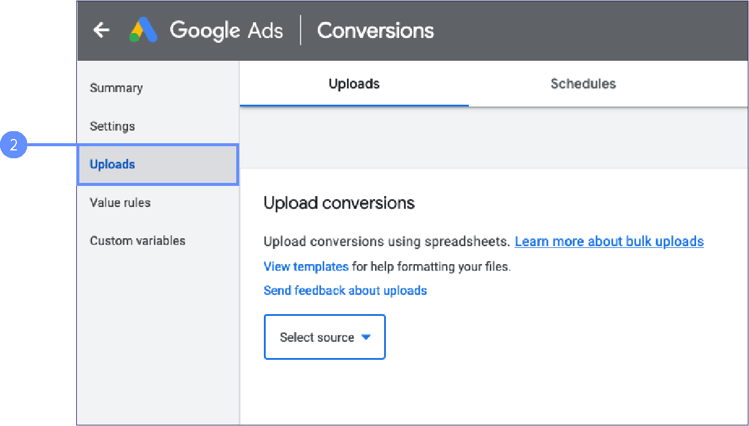Screen dimensions: 749x426
Task: Open the Select source dropdown
Action: click(324, 337)
